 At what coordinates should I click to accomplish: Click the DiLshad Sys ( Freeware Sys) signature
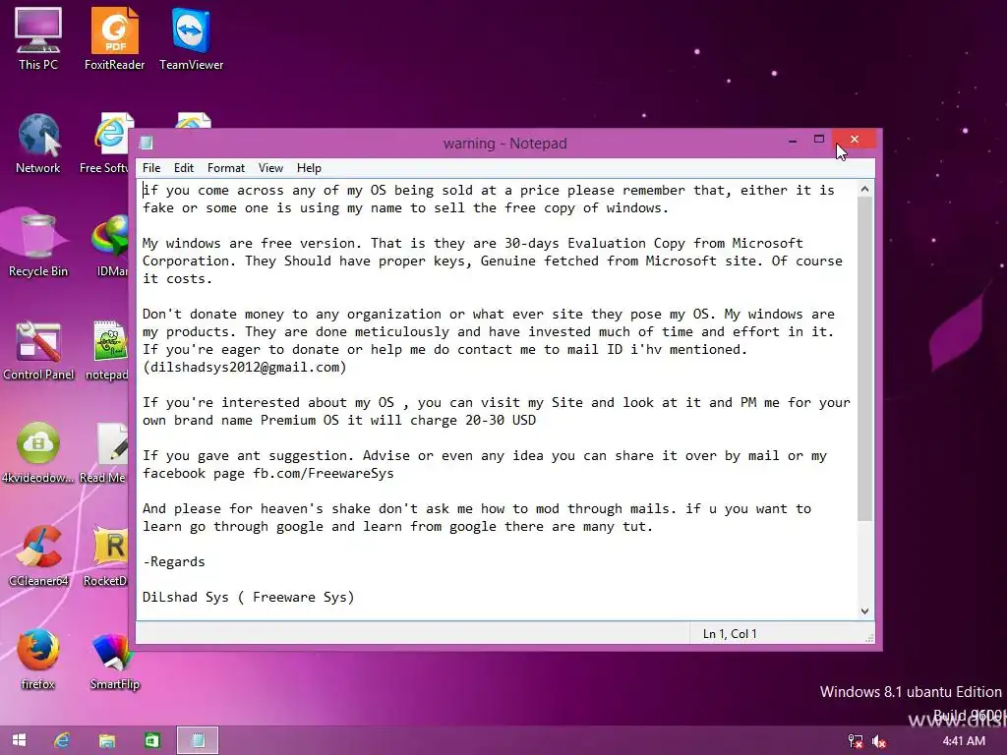point(249,597)
